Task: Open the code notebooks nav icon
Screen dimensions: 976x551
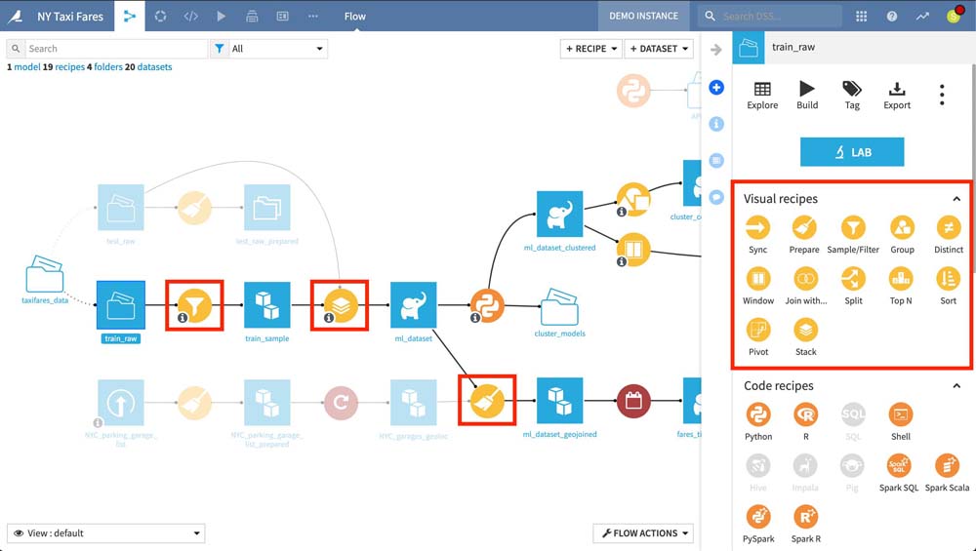Action: coord(191,17)
